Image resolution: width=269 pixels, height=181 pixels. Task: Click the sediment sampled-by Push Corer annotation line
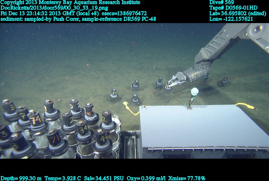coord(78,19)
